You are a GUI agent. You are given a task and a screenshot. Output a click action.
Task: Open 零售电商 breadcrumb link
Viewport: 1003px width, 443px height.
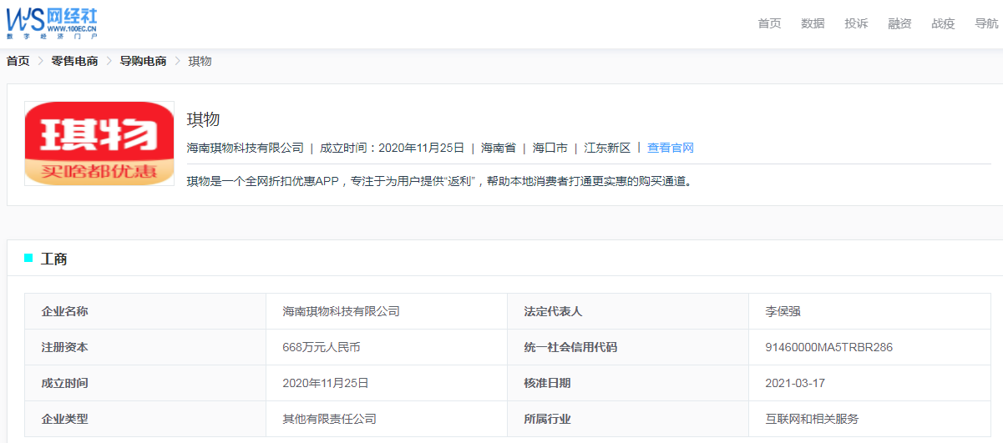(74, 61)
